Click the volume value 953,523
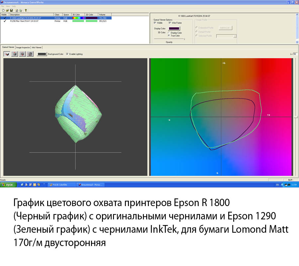 [103, 21]
